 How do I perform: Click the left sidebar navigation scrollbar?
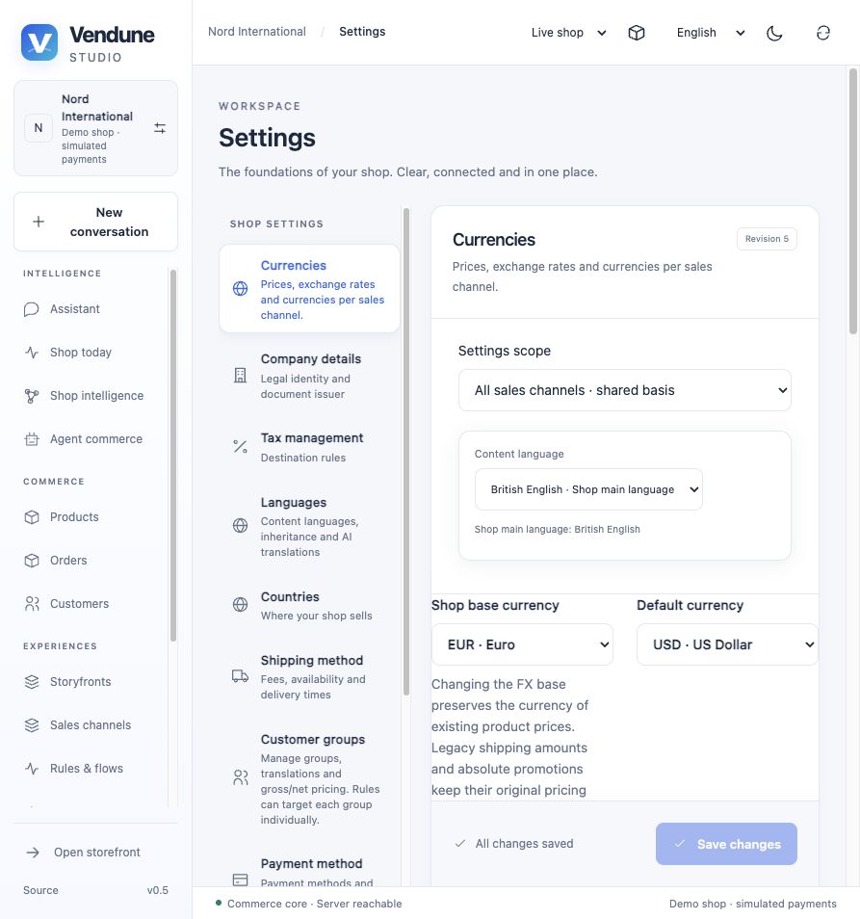172,456
